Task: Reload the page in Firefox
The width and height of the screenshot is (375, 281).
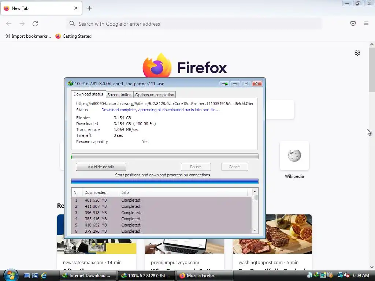Action: (35, 24)
